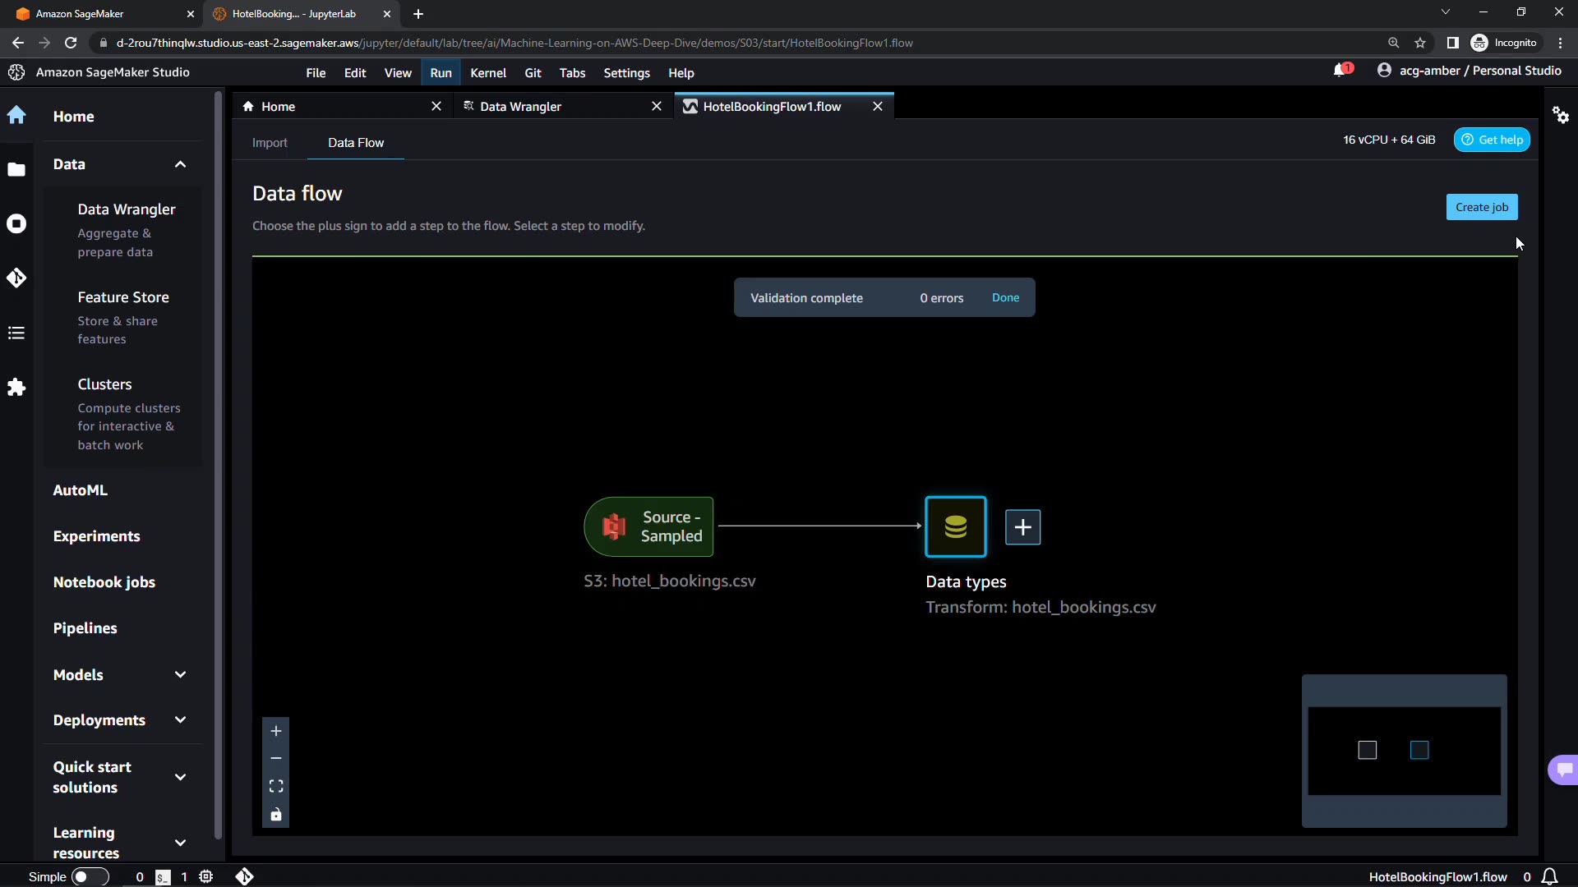Open the running terminals and kernels icon

coord(16,224)
